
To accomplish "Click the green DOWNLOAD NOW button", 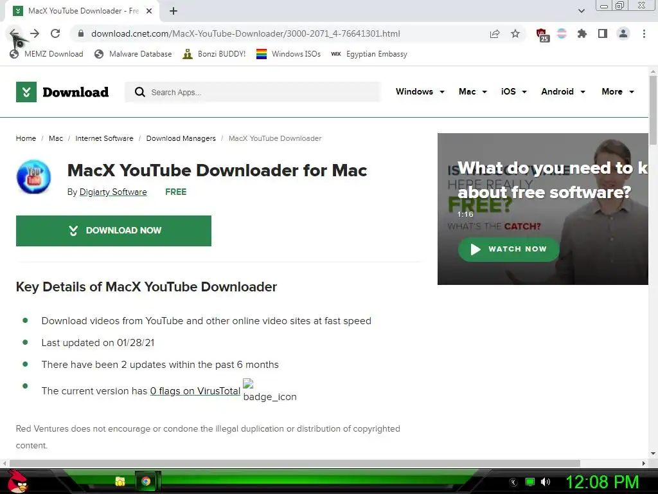I will tap(114, 231).
